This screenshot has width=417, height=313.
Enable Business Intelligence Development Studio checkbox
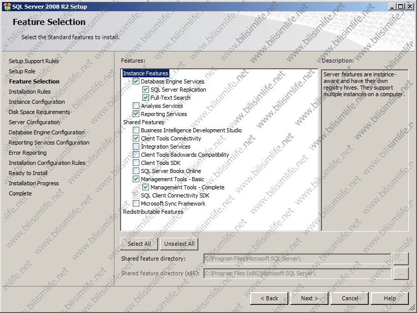(x=136, y=130)
